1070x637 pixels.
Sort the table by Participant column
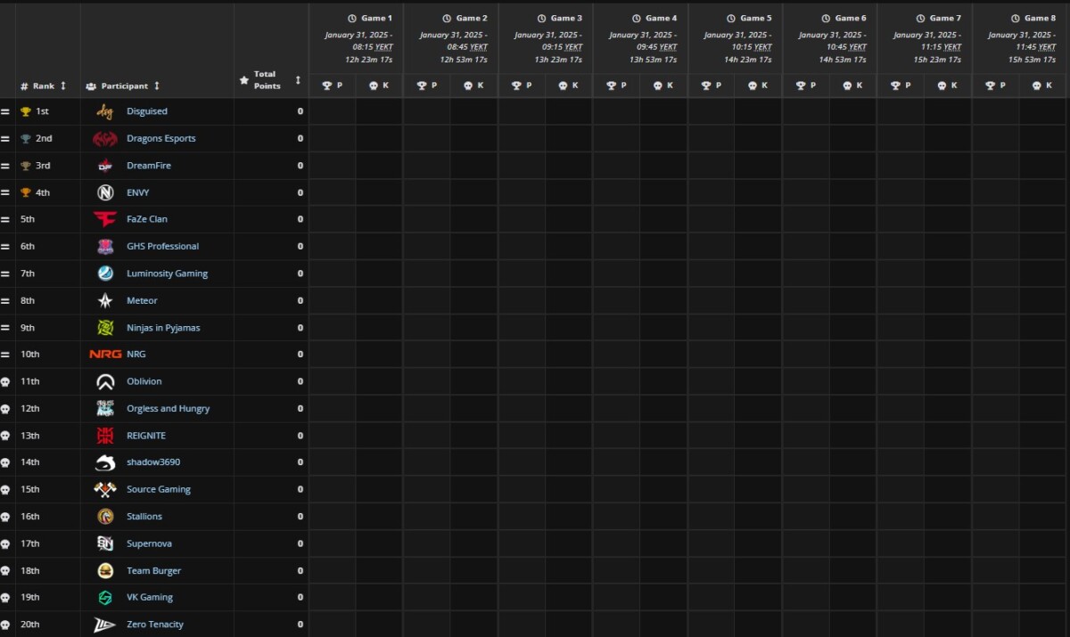[157, 86]
